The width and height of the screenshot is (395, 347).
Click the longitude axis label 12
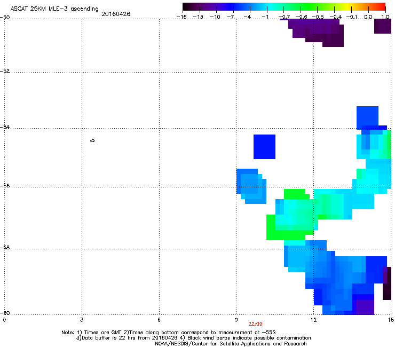(x=313, y=320)
